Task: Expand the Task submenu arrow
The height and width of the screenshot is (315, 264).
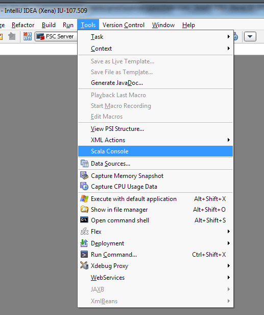Action: (x=228, y=37)
